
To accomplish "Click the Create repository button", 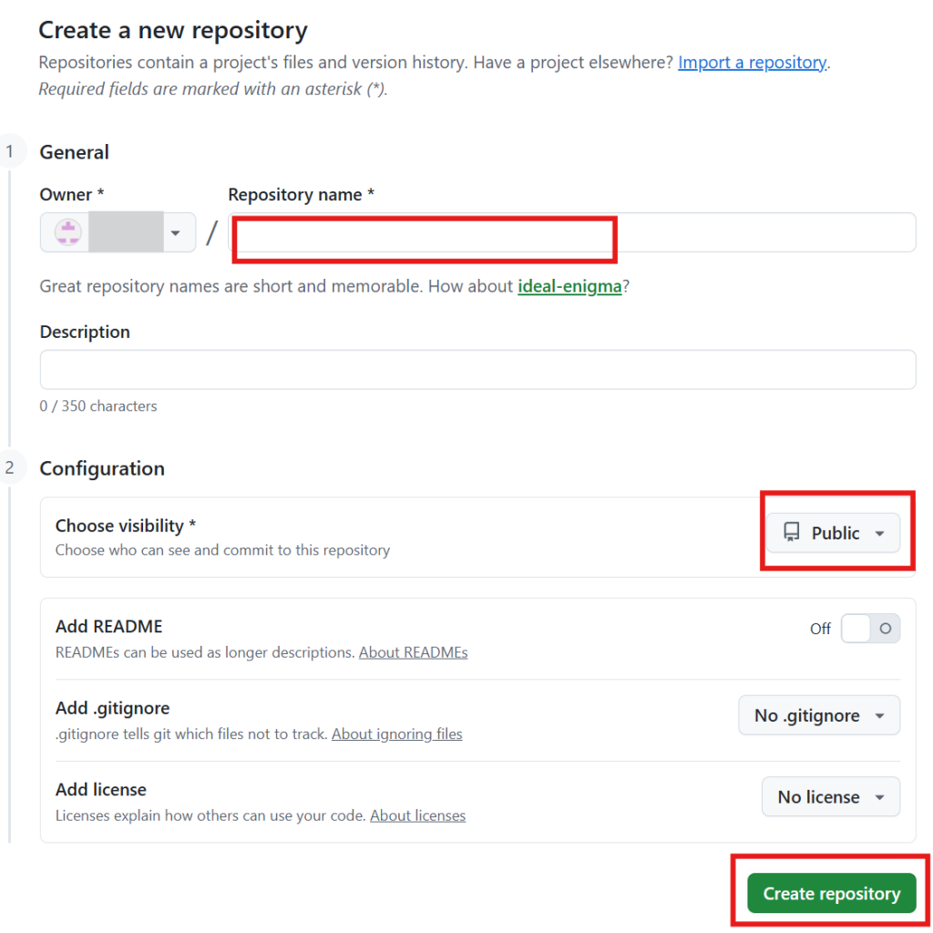I will (831, 894).
